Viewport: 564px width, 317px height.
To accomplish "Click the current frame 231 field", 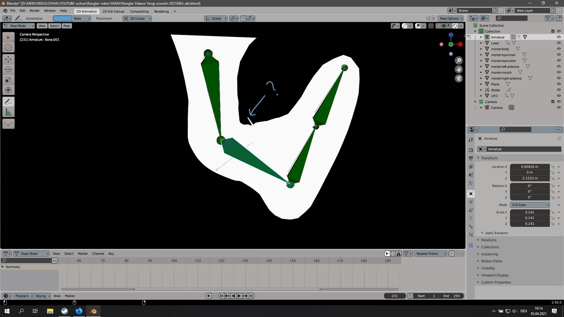I will click(x=395, y=296).
